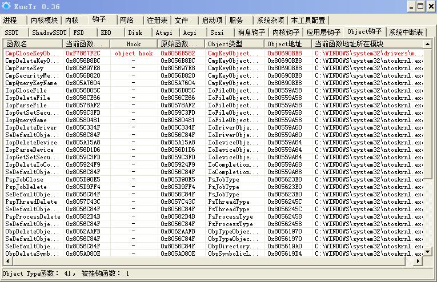Go to the 本工具配置 tab
Image resolution: width=437 pixels, height=282 pixels.
pos(308,21)
